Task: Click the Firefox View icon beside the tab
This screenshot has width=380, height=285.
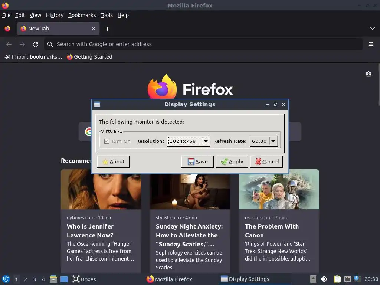Action: [x=7, y=29]
